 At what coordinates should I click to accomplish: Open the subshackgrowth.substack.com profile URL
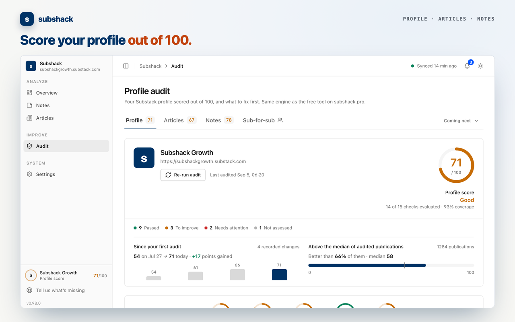coord(203,161)
